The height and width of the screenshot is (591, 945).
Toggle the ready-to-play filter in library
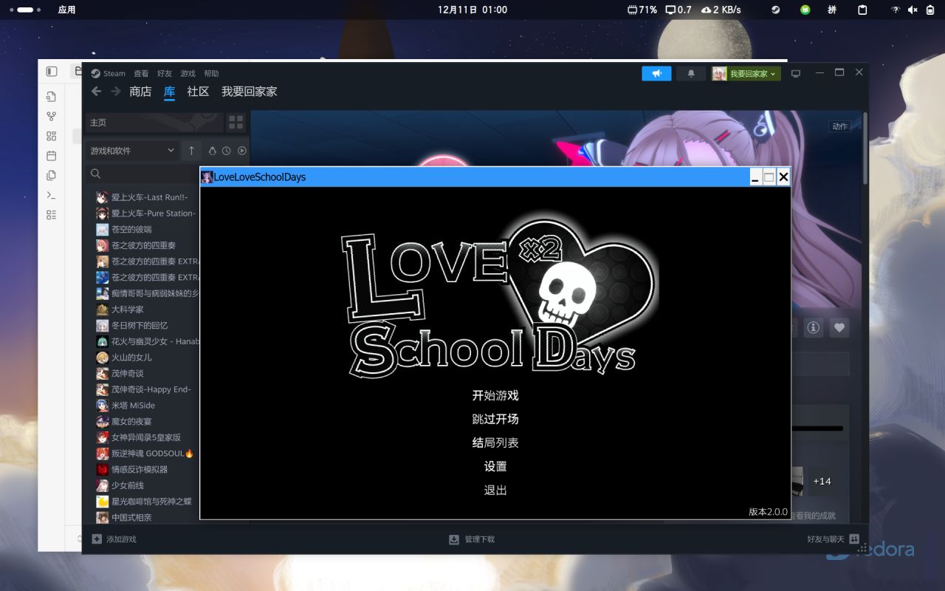(x=241, y=151)
